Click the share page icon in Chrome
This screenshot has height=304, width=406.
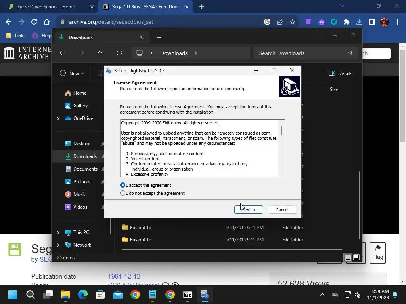(280, 22)
